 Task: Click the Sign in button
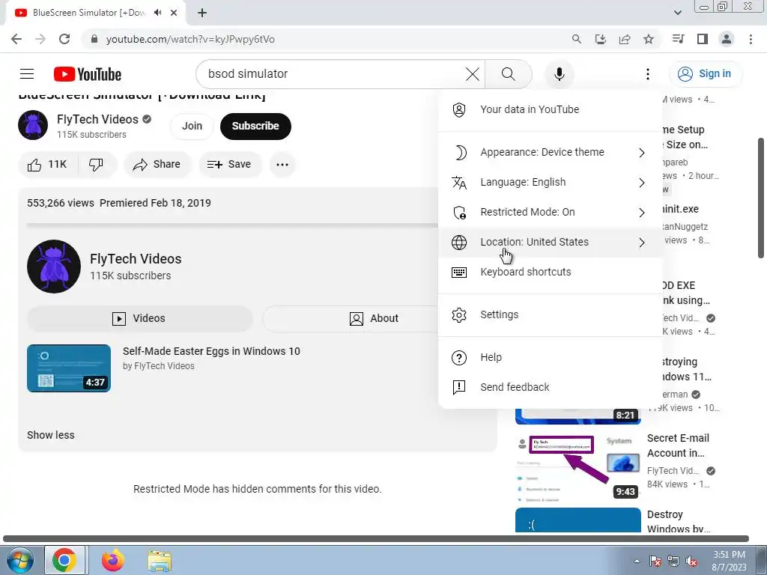point(706,74)
